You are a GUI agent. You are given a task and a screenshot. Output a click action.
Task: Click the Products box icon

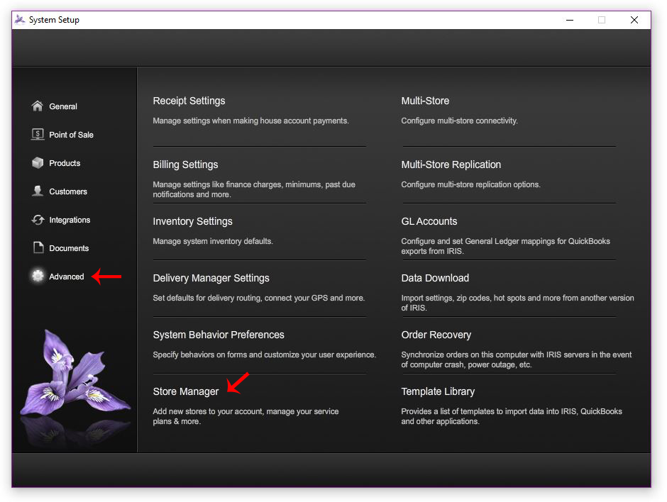tap(38, 163)
